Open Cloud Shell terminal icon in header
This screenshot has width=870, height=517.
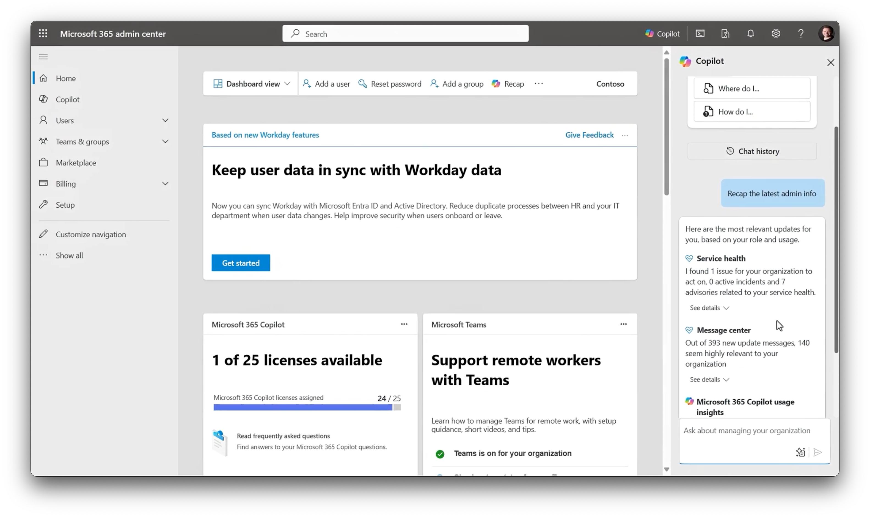(x=700, y=34)
